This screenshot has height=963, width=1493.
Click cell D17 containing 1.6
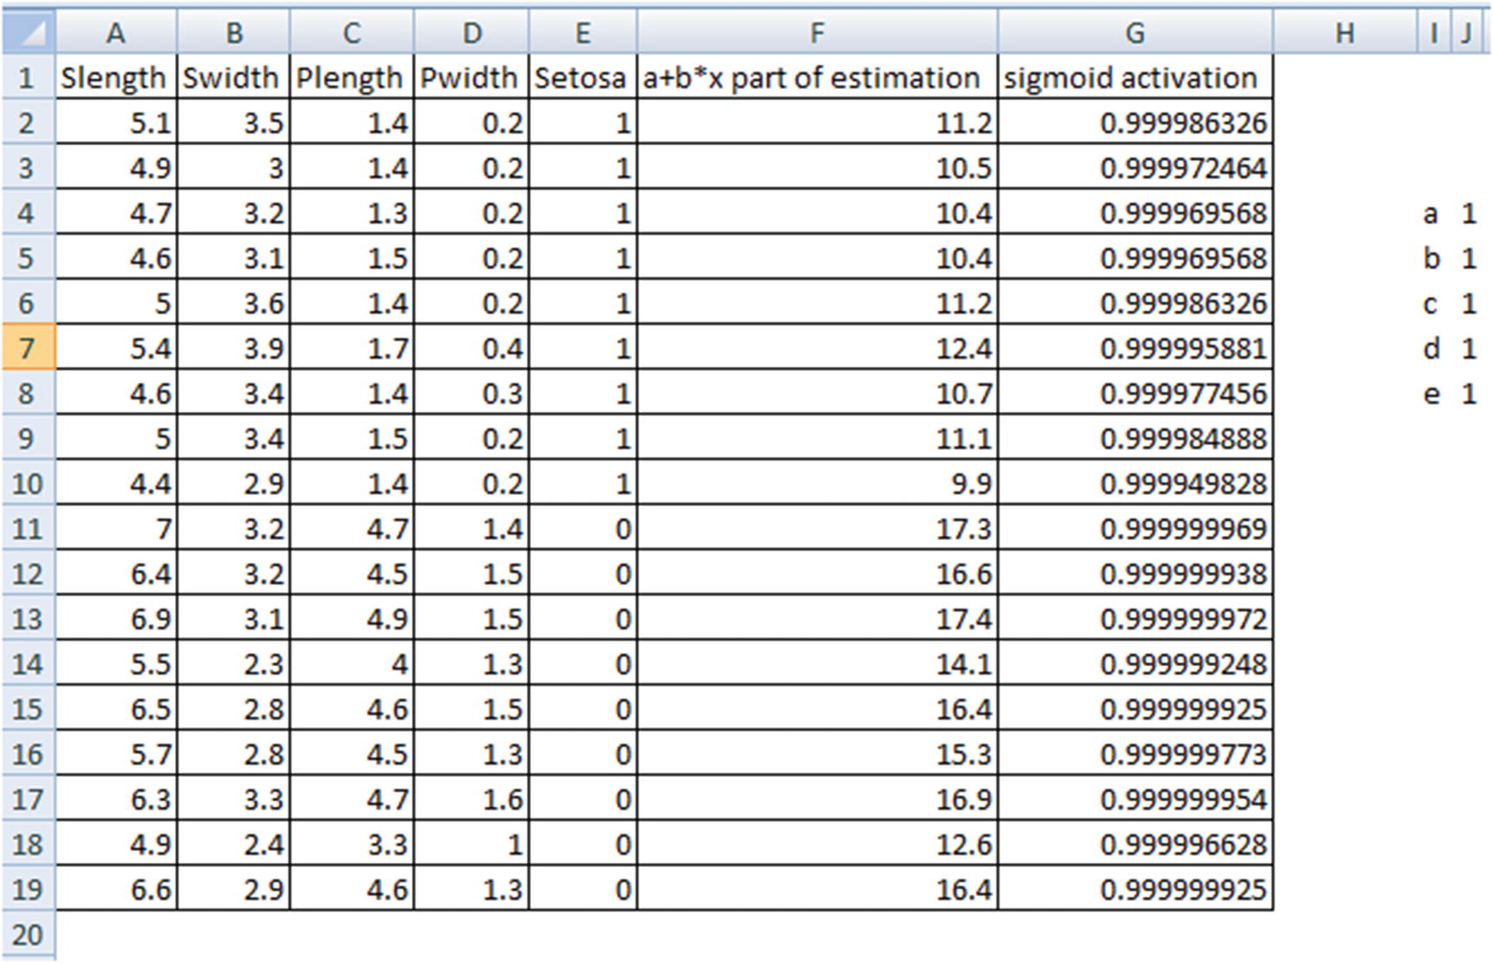tap(471, 799)
